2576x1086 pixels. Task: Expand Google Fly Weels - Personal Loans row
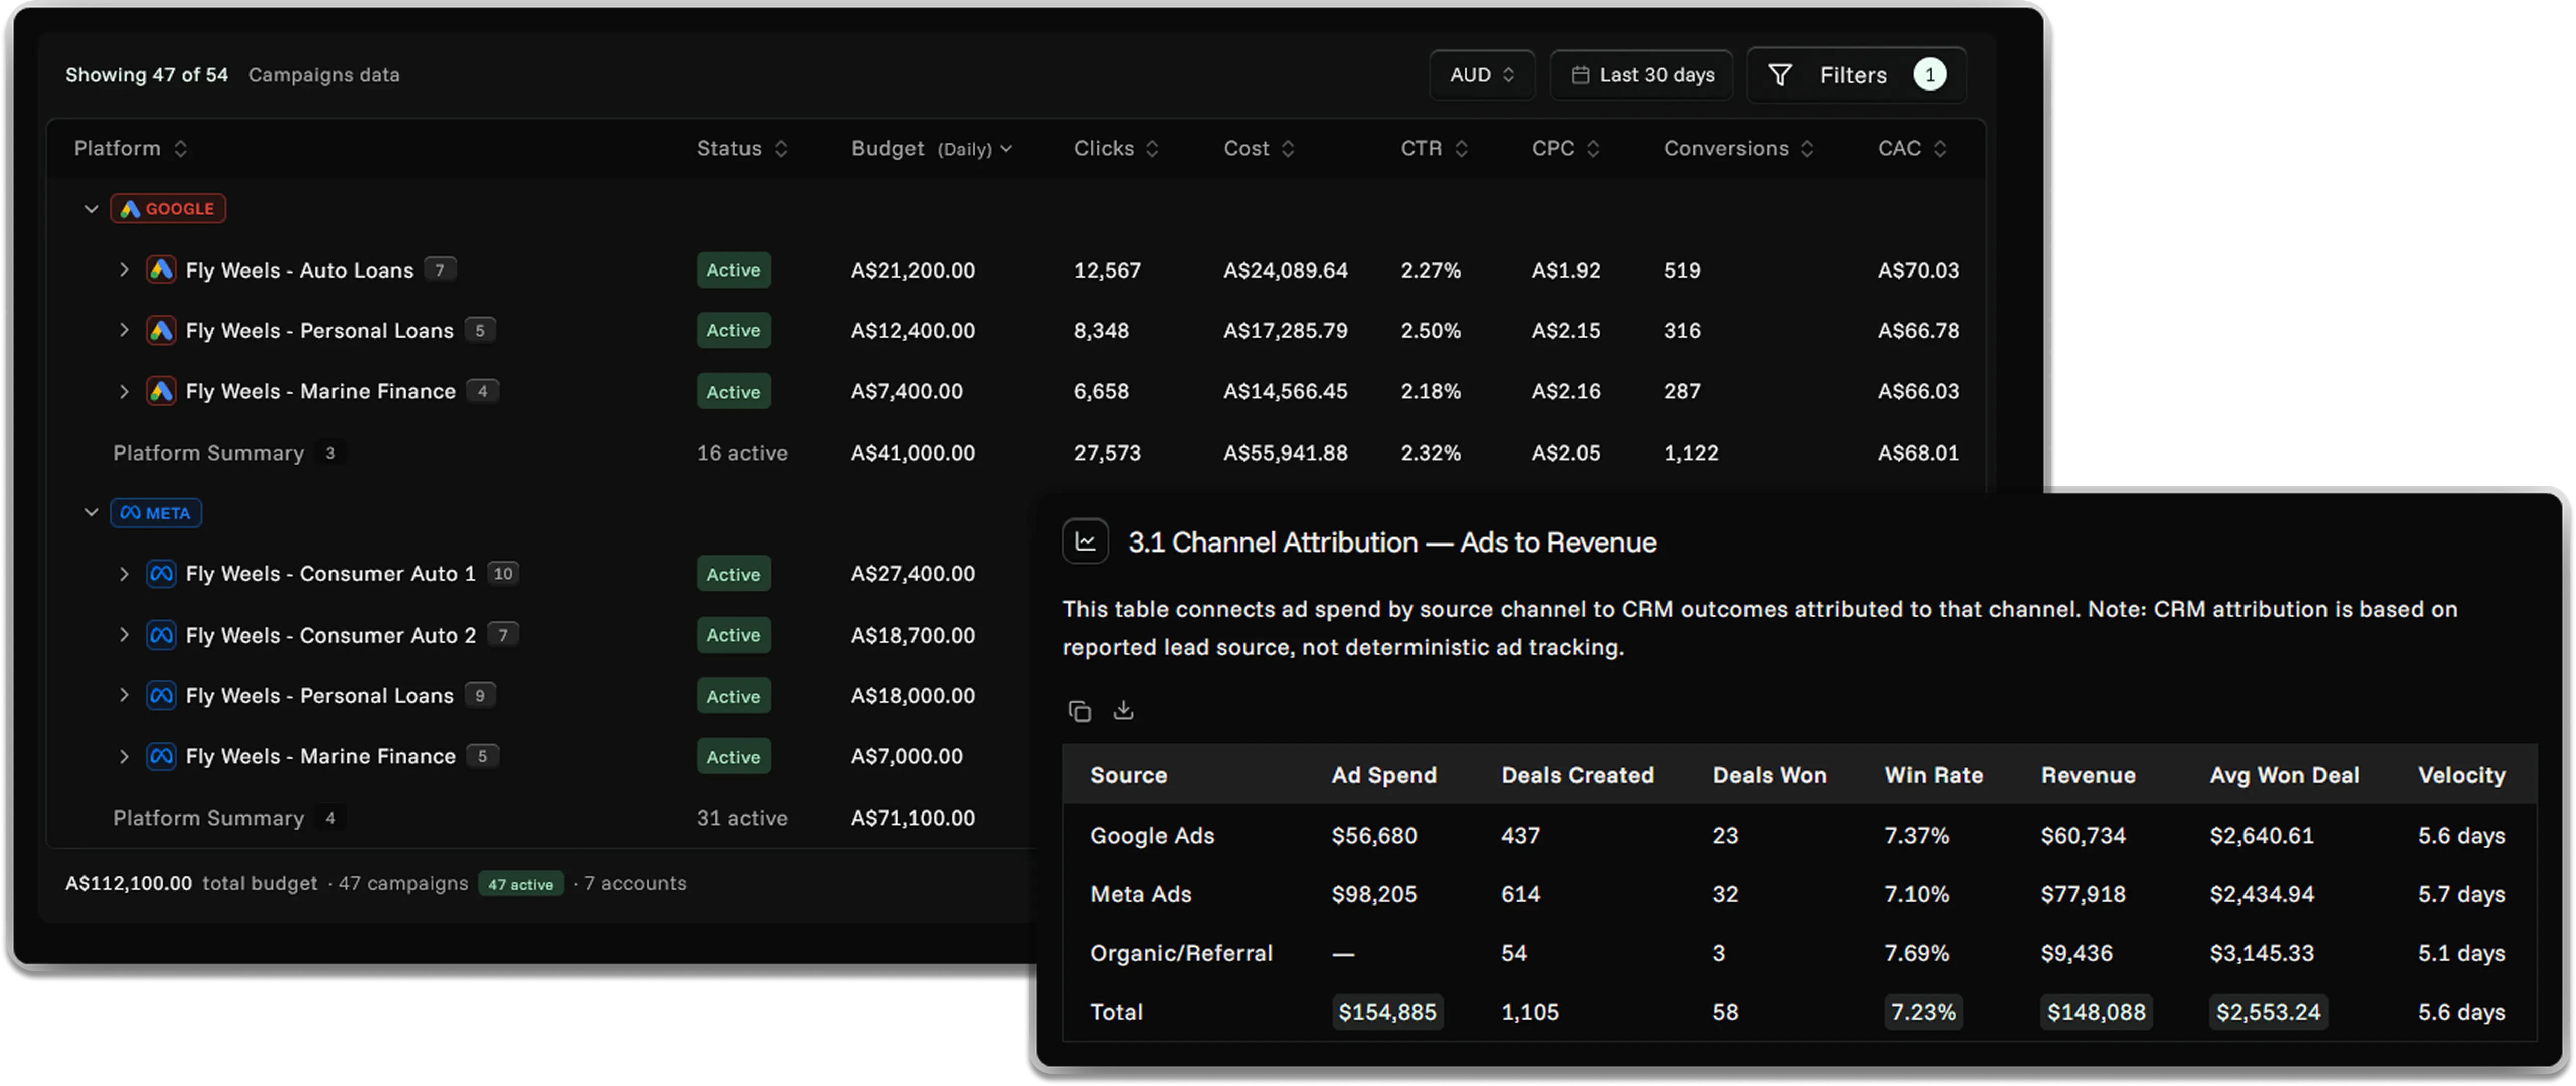tap(124, 330)
